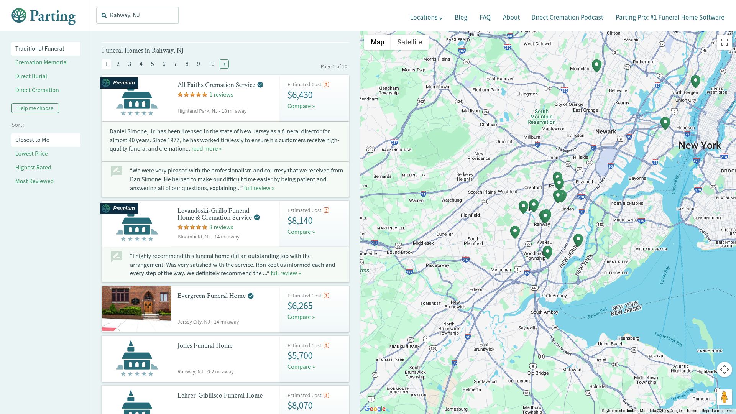Expand the Locations dropdown menu
Image resolution: width=736 pixels, height=414 pixels.
[426, 17]
